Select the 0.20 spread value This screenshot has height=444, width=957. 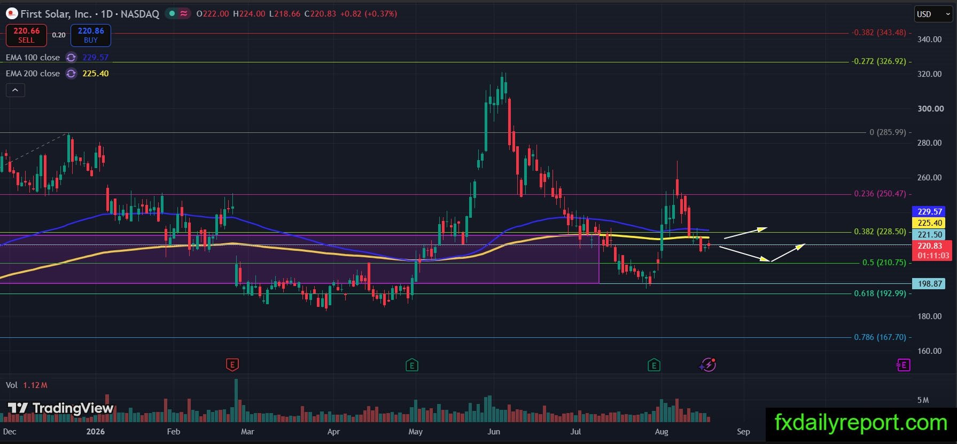click(x=59, y=35)
